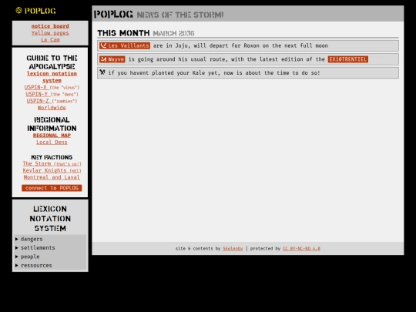Open The Storm faction page
The width and height of the screenshot is (416, 312).
pyautogui.click(x=52, y=163)
